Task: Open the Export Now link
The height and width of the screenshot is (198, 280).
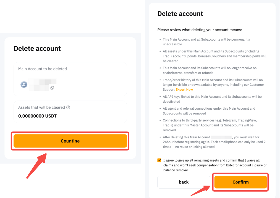Action: pyautogui.click(x=184, y=89)
